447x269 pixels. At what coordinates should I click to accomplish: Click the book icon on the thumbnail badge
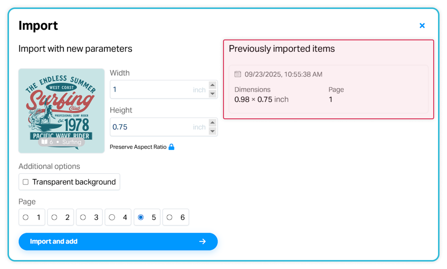click(x=44, y=142)
